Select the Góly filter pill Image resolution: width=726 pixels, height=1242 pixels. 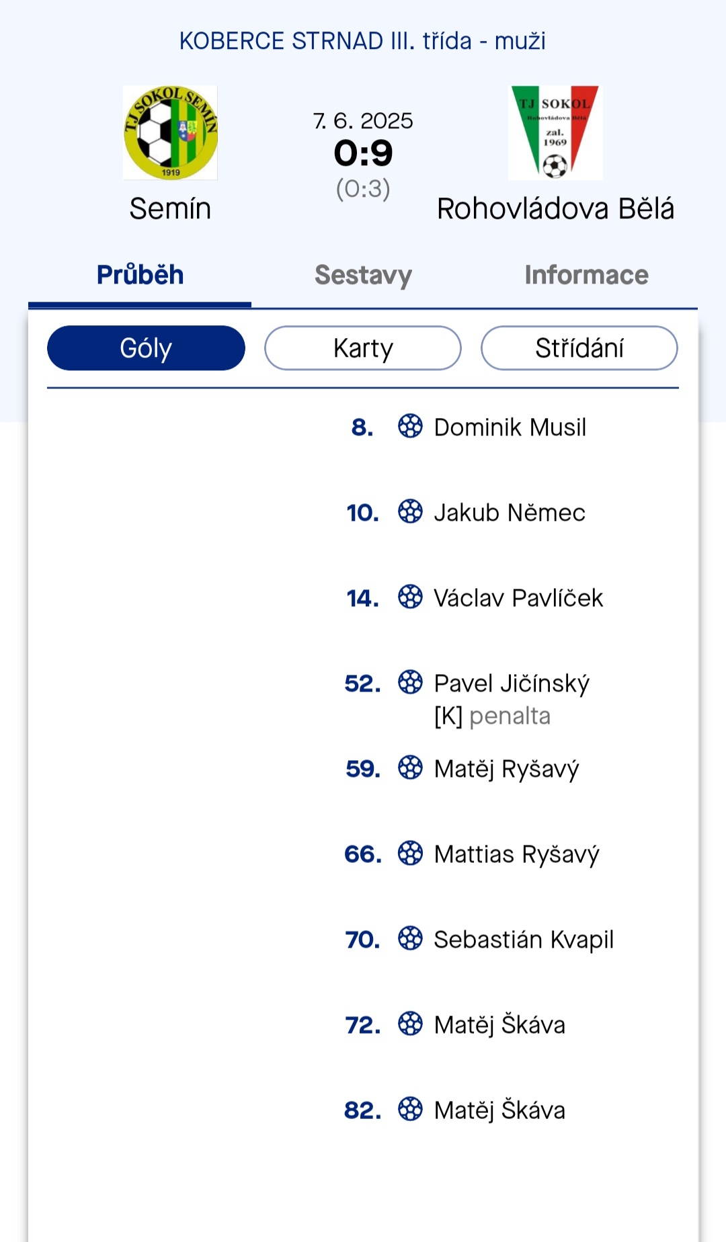tap(146, 348)
